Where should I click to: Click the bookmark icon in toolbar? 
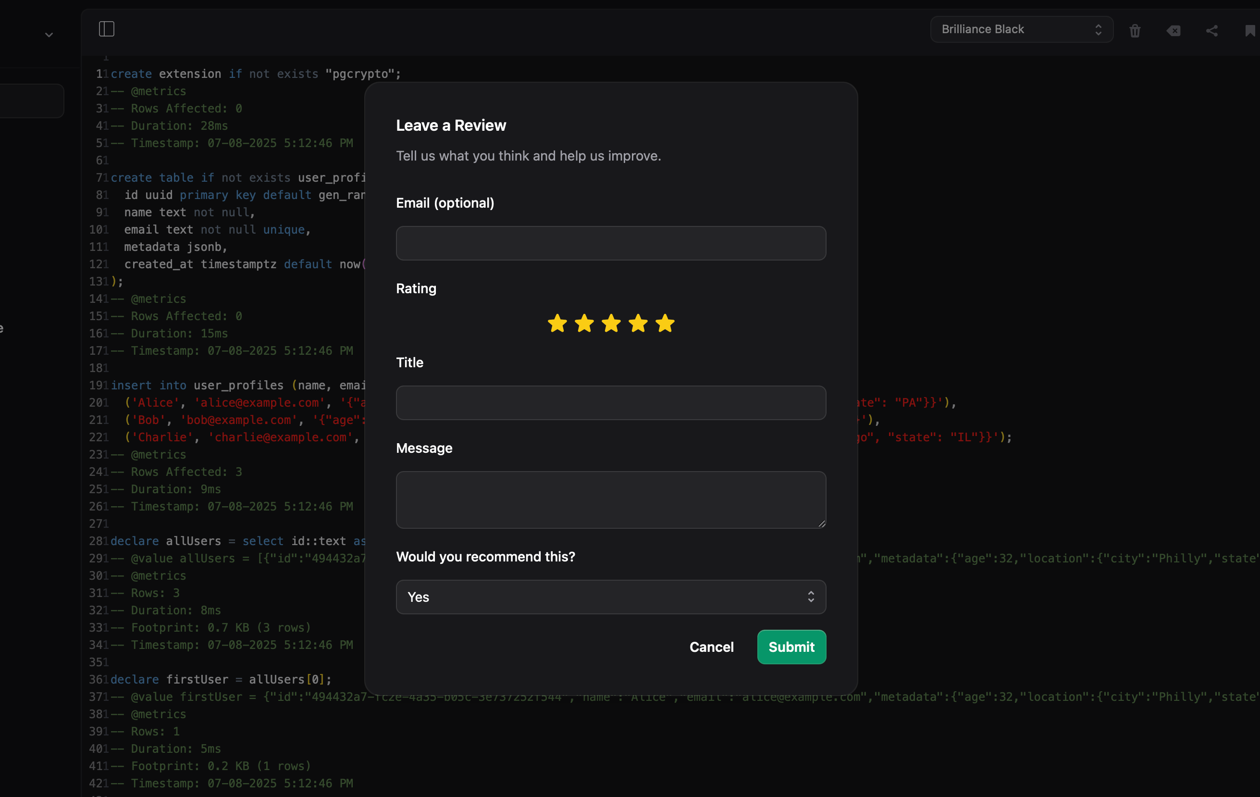pyautogui.click(x=1250, y=31)
